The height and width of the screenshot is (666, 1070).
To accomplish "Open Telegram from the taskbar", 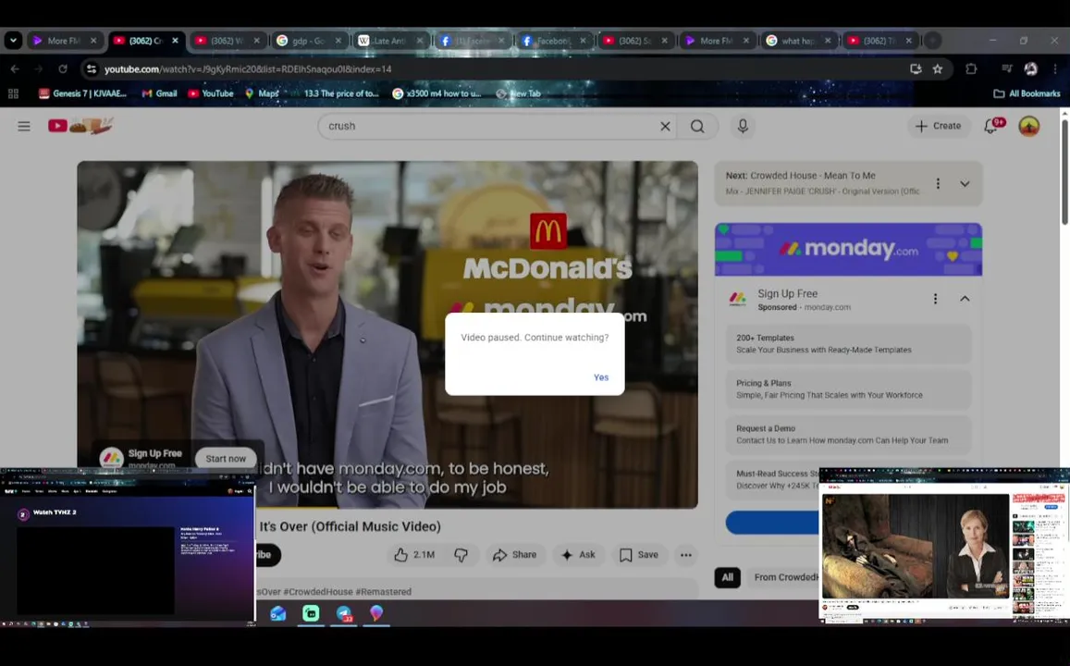I will 344,613.
